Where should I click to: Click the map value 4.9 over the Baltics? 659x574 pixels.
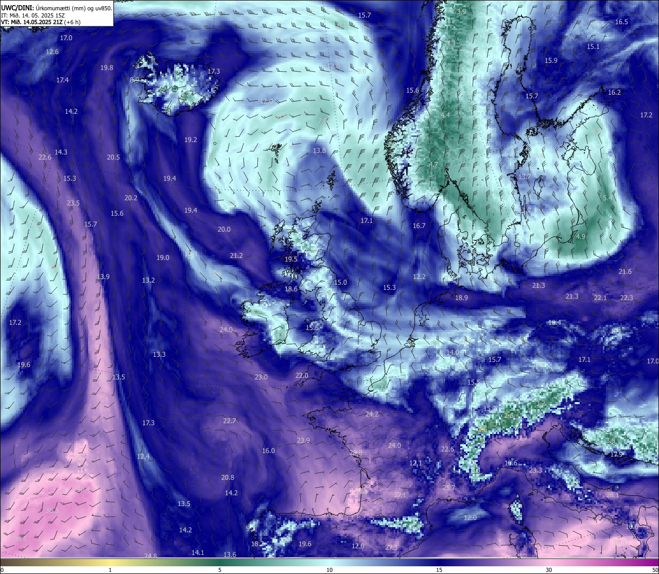(581, 236)
